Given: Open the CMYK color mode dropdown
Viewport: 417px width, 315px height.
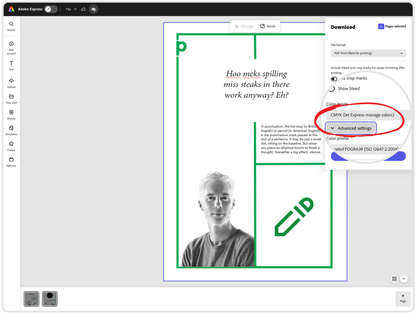Looking at the screenshot, I should 362,115.
